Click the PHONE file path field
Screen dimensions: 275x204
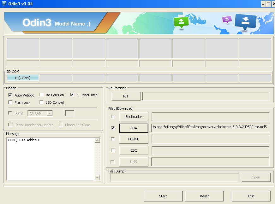click(211, 139)
